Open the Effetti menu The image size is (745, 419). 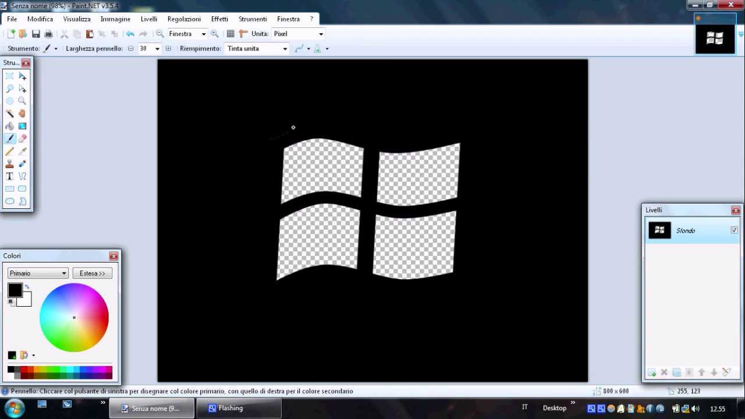click(x=219, y=19)
